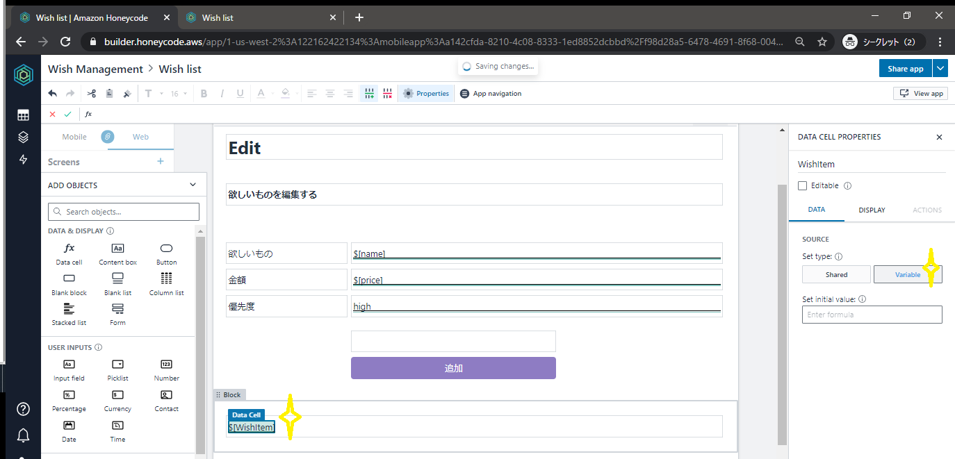Click the delete column icon
This screenshot has width=955, height=459.
click(387, 93)
